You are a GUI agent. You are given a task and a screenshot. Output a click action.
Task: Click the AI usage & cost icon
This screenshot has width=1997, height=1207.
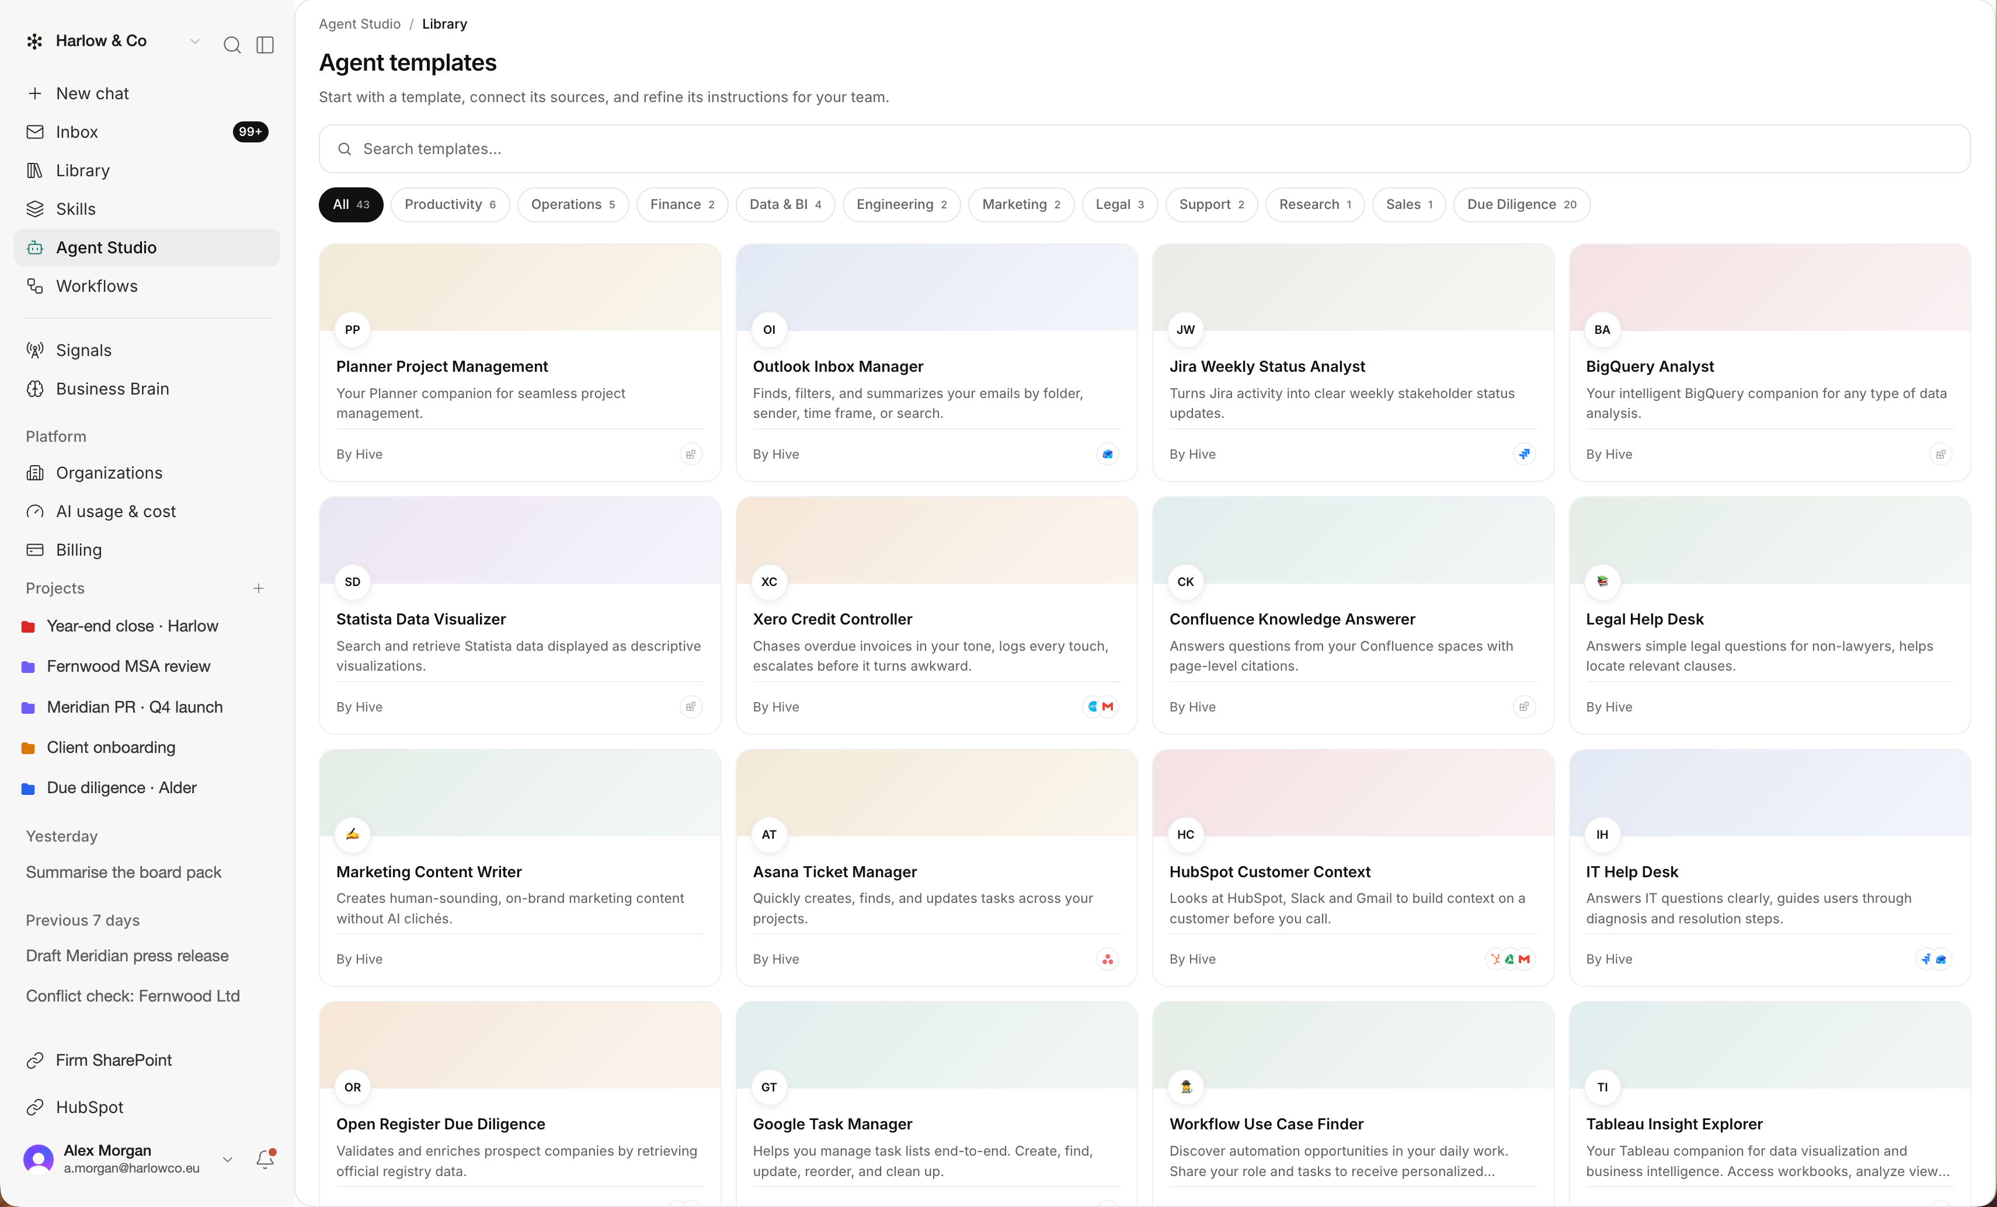click(35, 511)
